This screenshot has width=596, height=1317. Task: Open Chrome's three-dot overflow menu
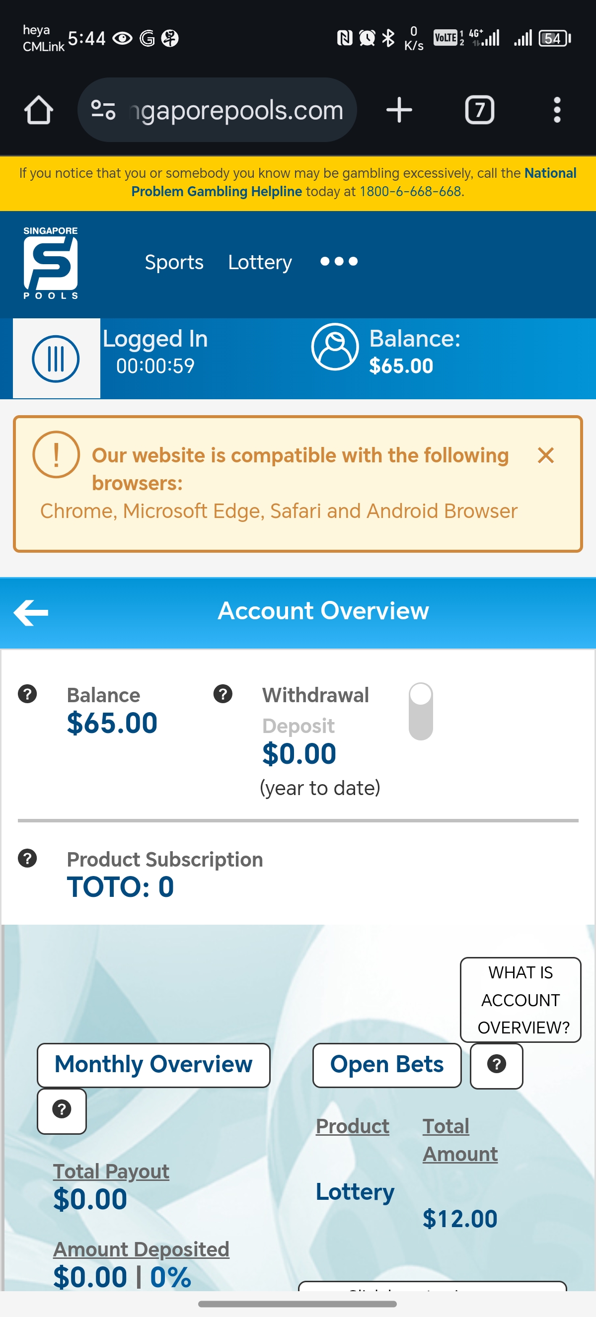pyautogui.click(x=557, y=110)
